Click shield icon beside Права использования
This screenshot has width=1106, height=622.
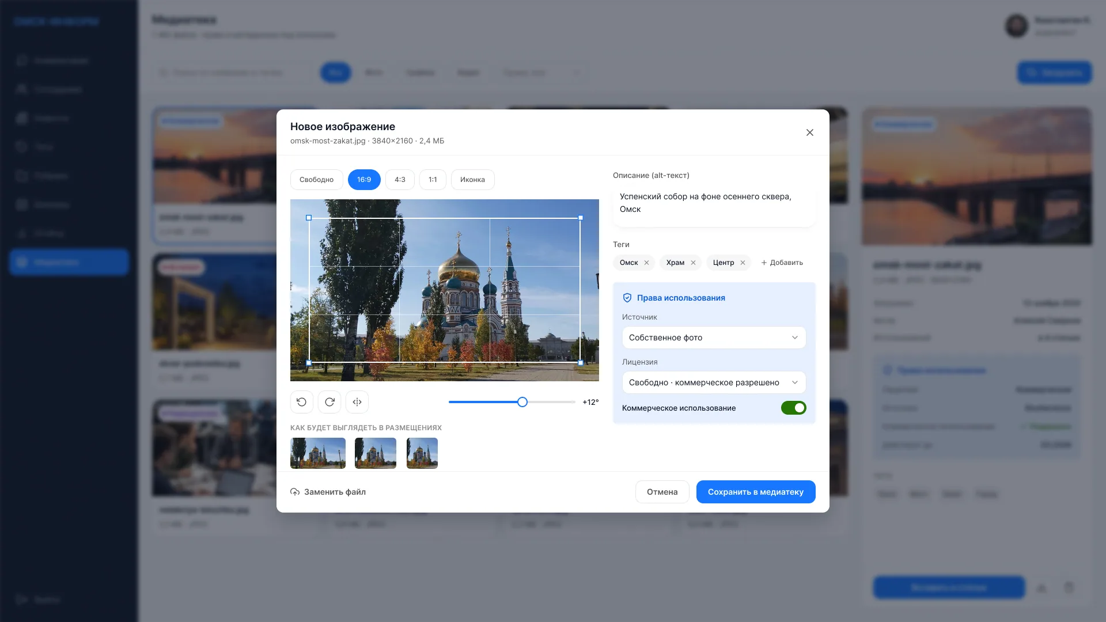(x=627, y=298)
